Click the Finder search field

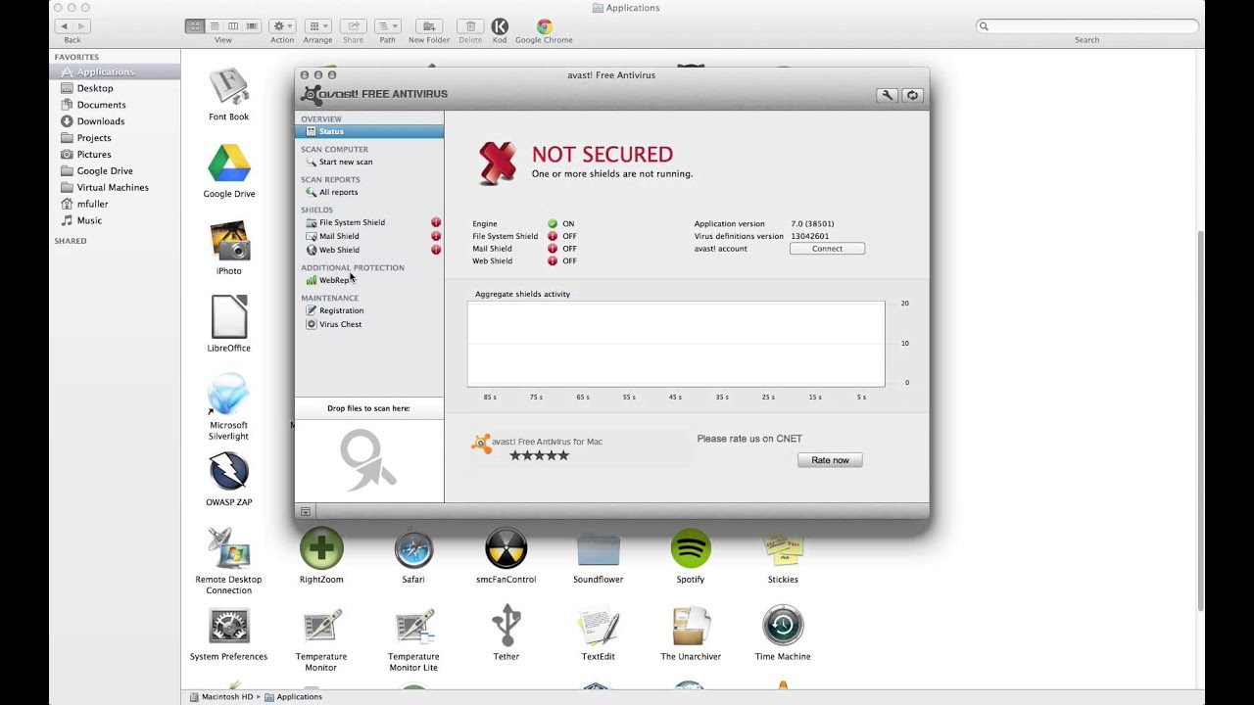coord(1087,26)
